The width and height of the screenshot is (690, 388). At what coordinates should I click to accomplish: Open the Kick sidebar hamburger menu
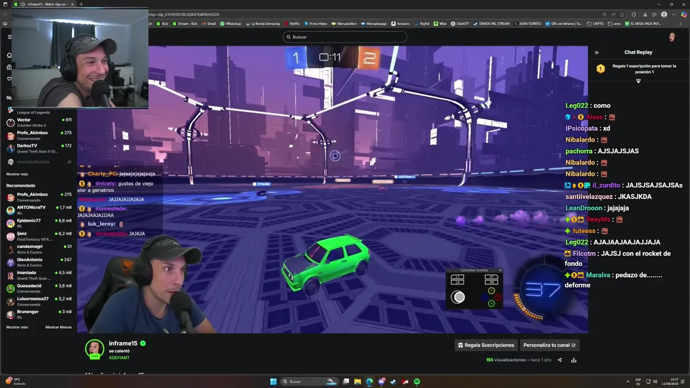coord(9,37)
